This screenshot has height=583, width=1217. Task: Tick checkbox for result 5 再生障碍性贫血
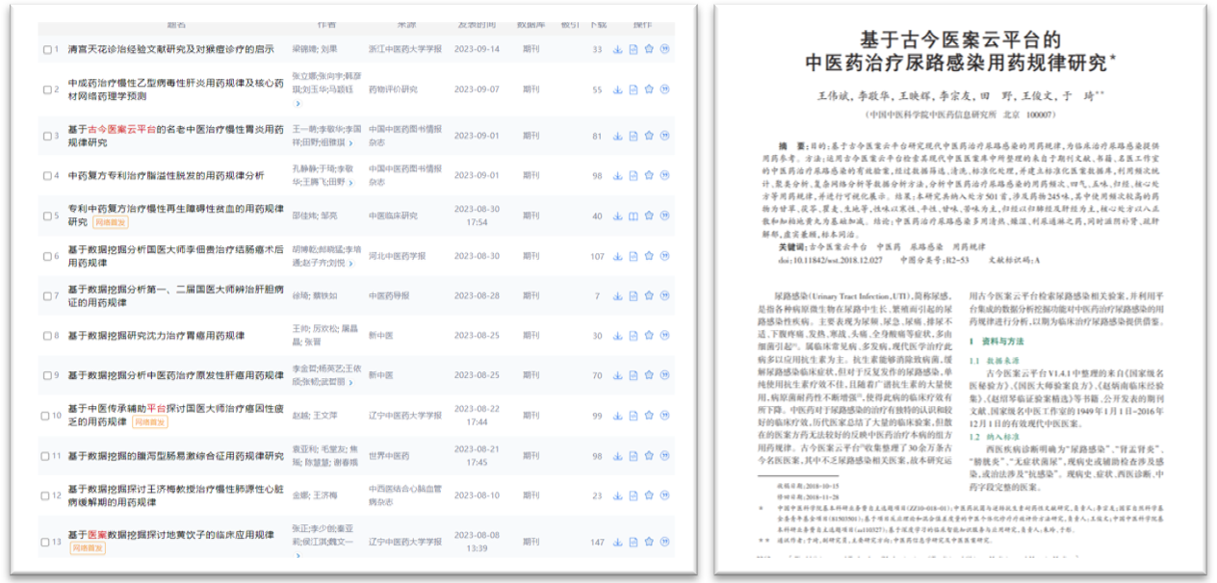coord(46,215)
